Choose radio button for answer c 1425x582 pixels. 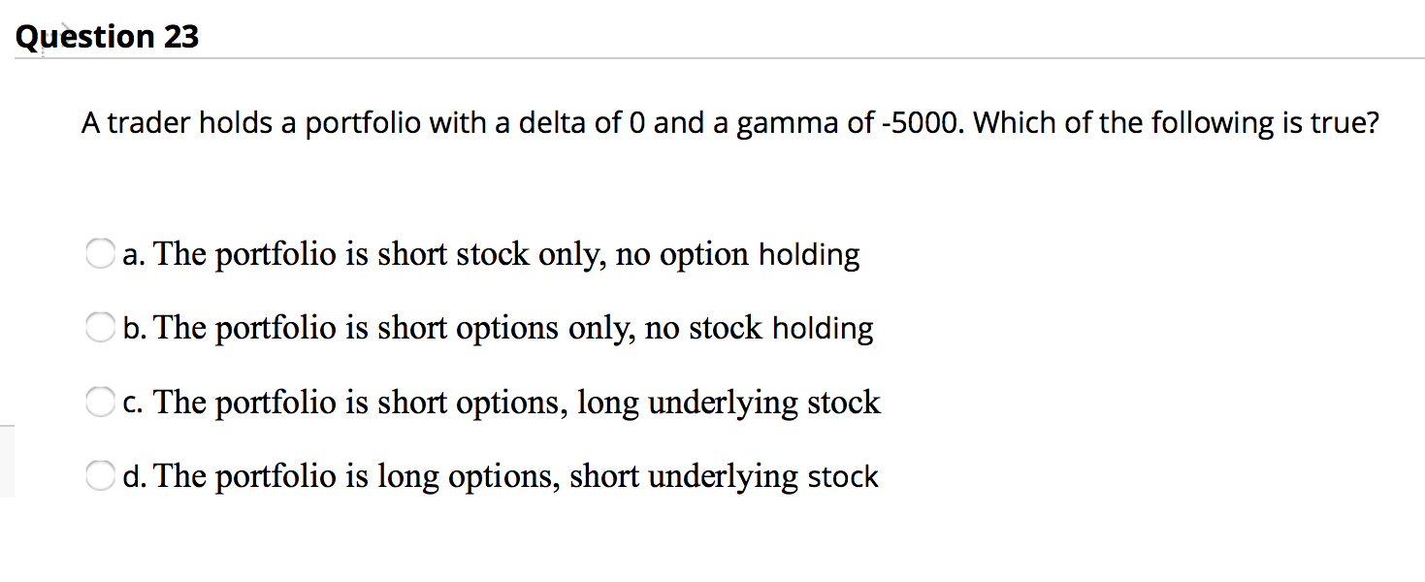click(x=99, y=403)
